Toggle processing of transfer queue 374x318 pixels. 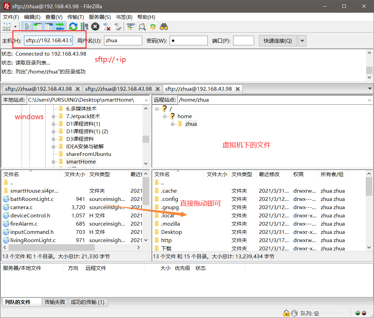(84, 26)
